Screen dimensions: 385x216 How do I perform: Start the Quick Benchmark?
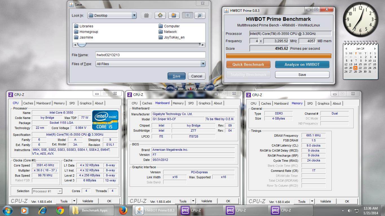[x=248, y=64]
